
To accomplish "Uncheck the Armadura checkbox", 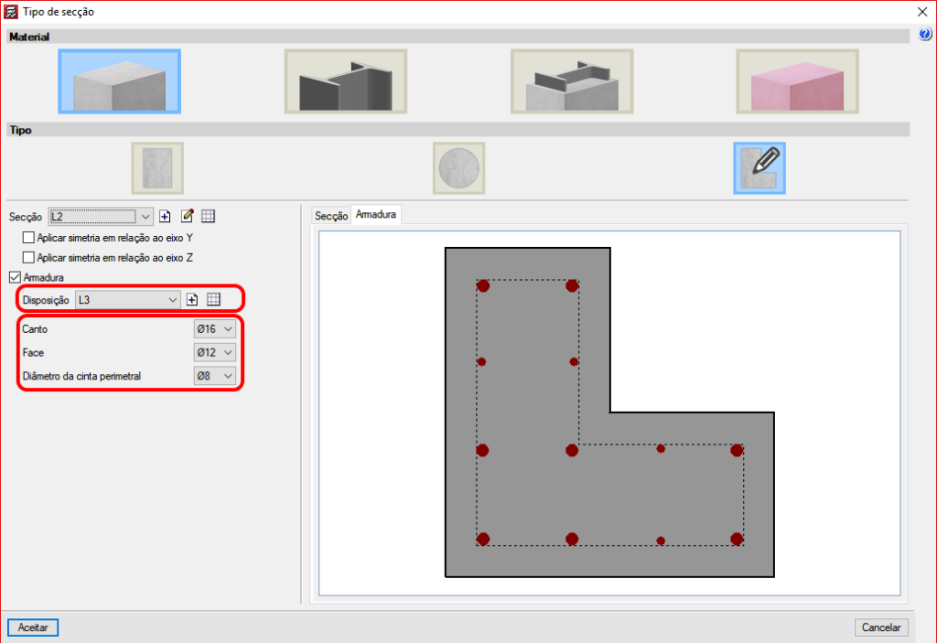I will 15,277.
